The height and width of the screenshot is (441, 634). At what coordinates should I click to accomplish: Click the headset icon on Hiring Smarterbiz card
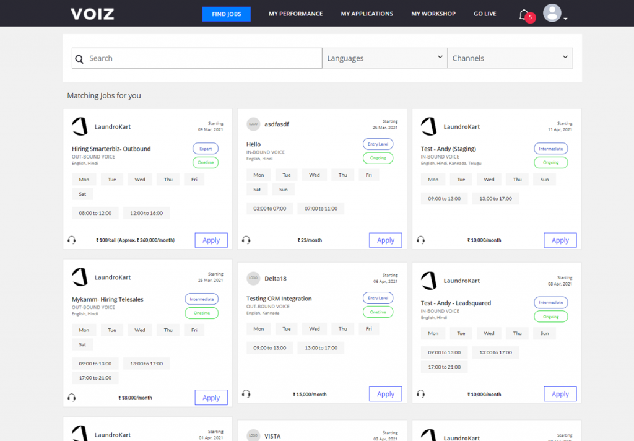[x=72, y=240]
